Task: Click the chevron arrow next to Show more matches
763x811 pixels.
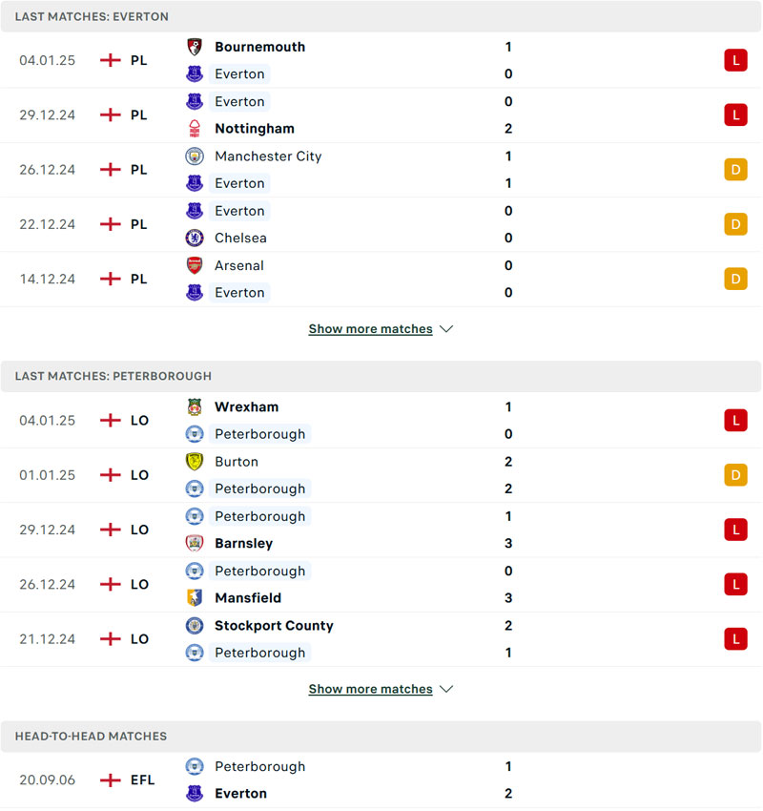Action: [446, 328]
